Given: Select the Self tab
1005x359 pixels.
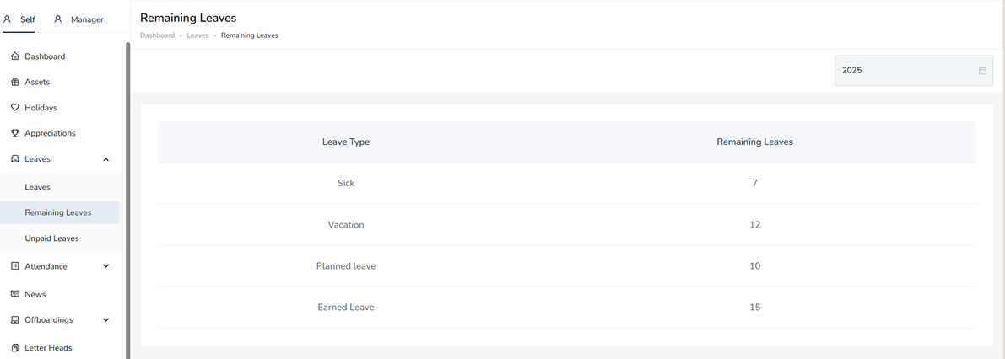Looking at the screenshot, I should click(20, 19).
